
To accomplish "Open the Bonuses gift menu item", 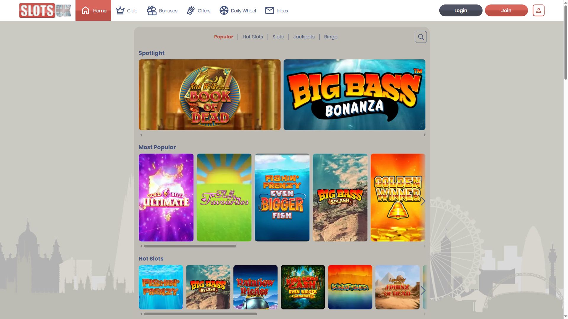I will click(x=162, y=11).
